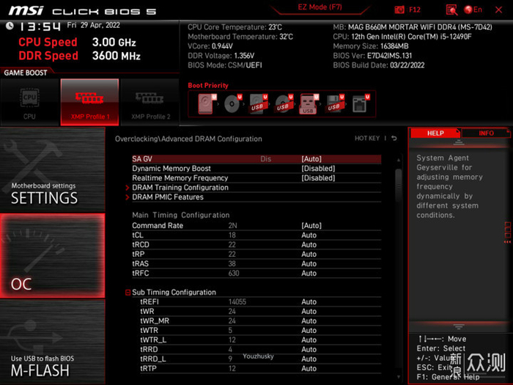The height and width of the screenshot is (385, 513).
Task: Enable XMP Profile 1 memory icon
Action: click(89, 100)
